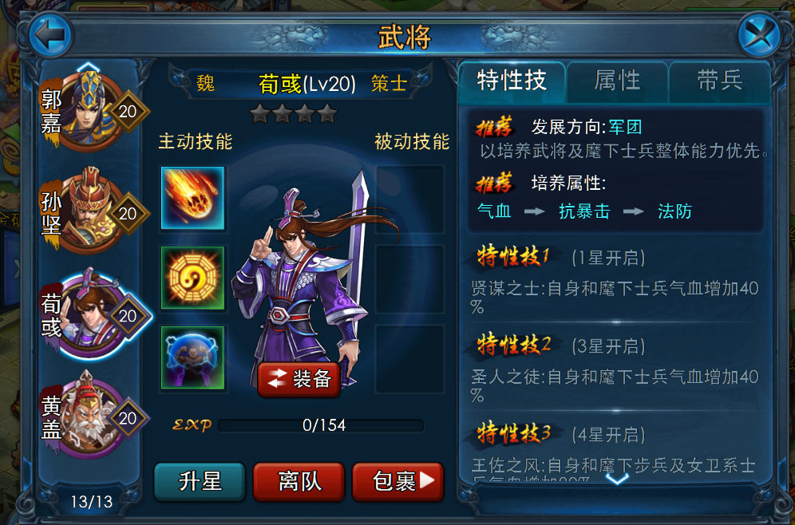This screenshot has width=795, height=525.
Task: Expand general list upward with chevron
Action: point(89,67)
